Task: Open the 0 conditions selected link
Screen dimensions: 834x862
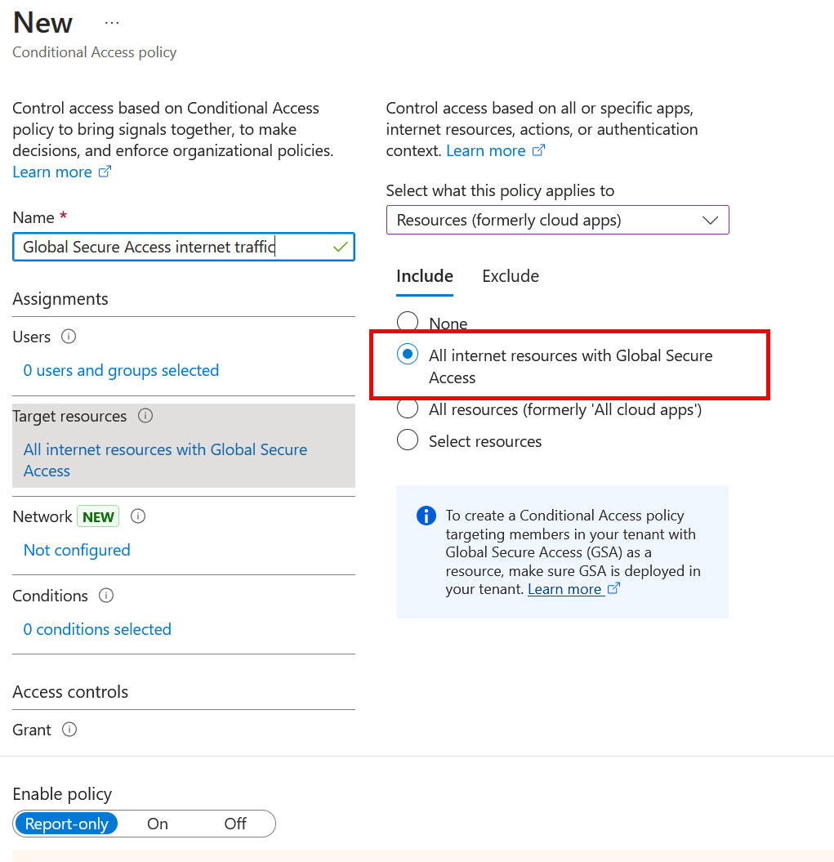Action: (96, 629)
